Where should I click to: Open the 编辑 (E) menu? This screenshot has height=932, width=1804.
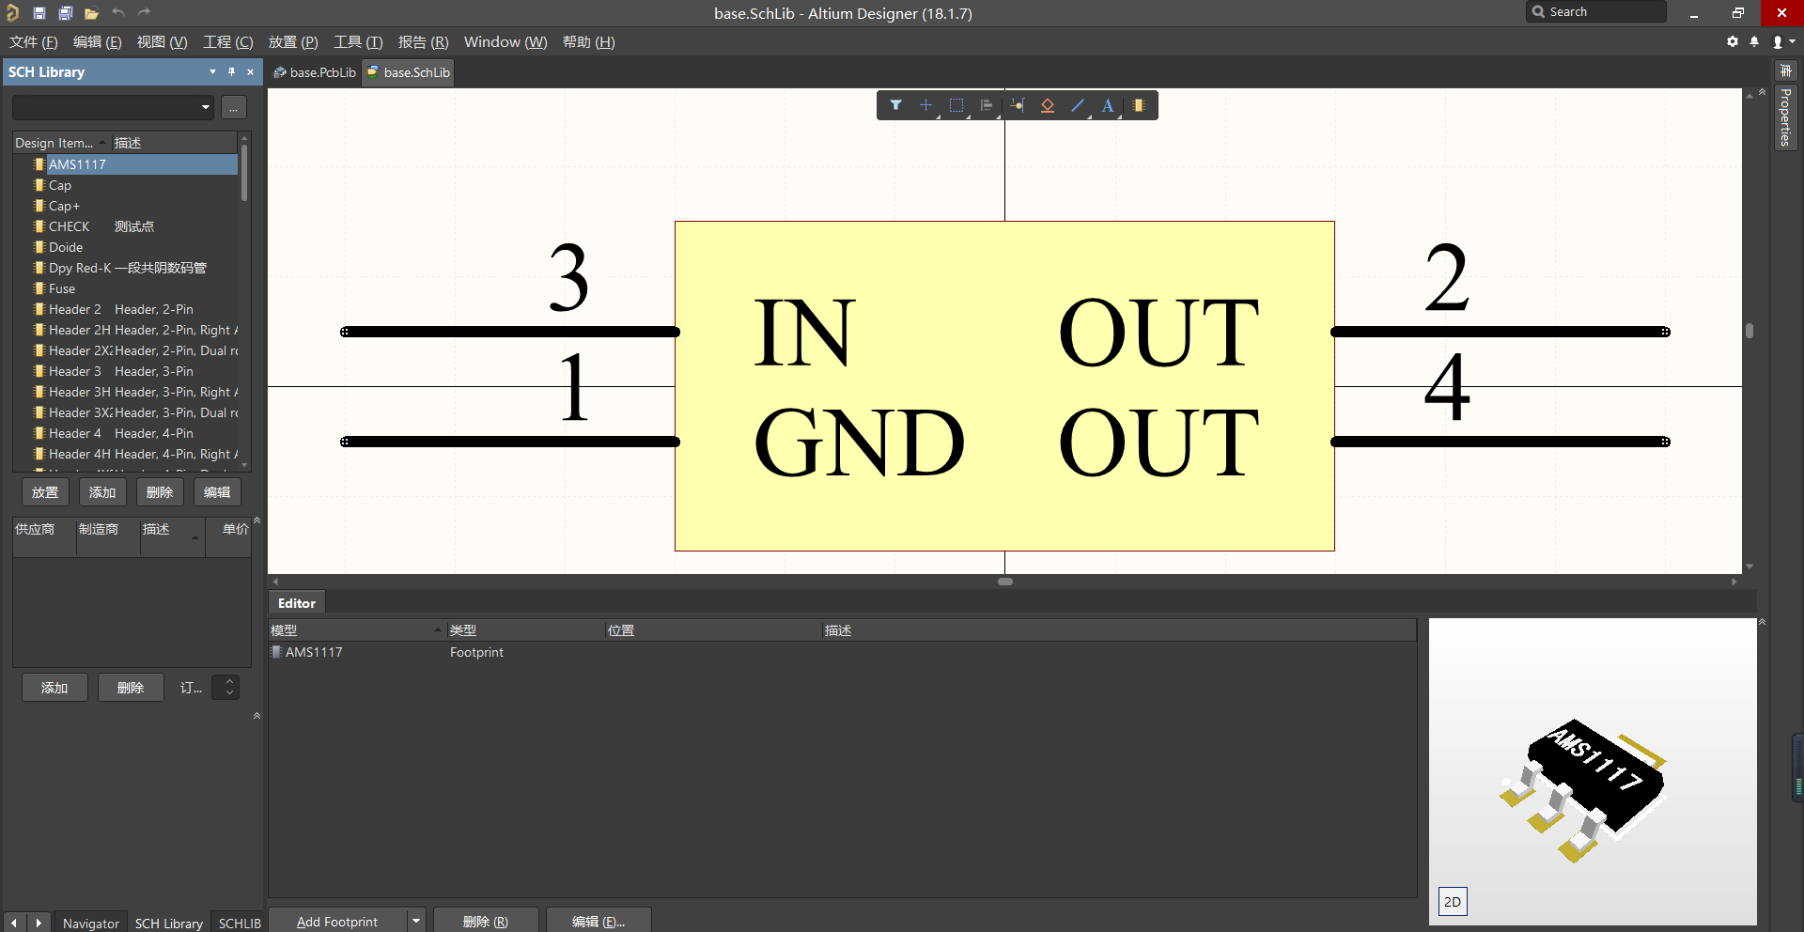[97, 42]
